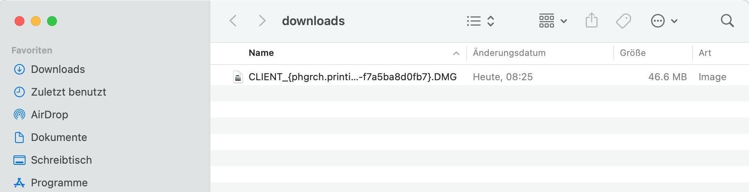Click the back navigation arrow
749x192 pixels.
pos(233,21)
